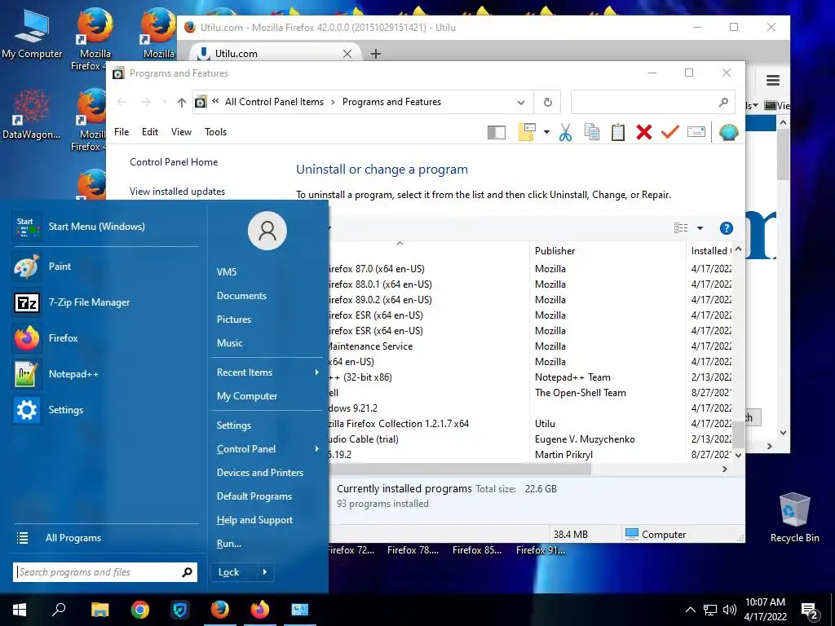835x626 pixels.
Task: Select the Firefox 87.0 (x64 en-US) row
Action: tap(530, 269)
